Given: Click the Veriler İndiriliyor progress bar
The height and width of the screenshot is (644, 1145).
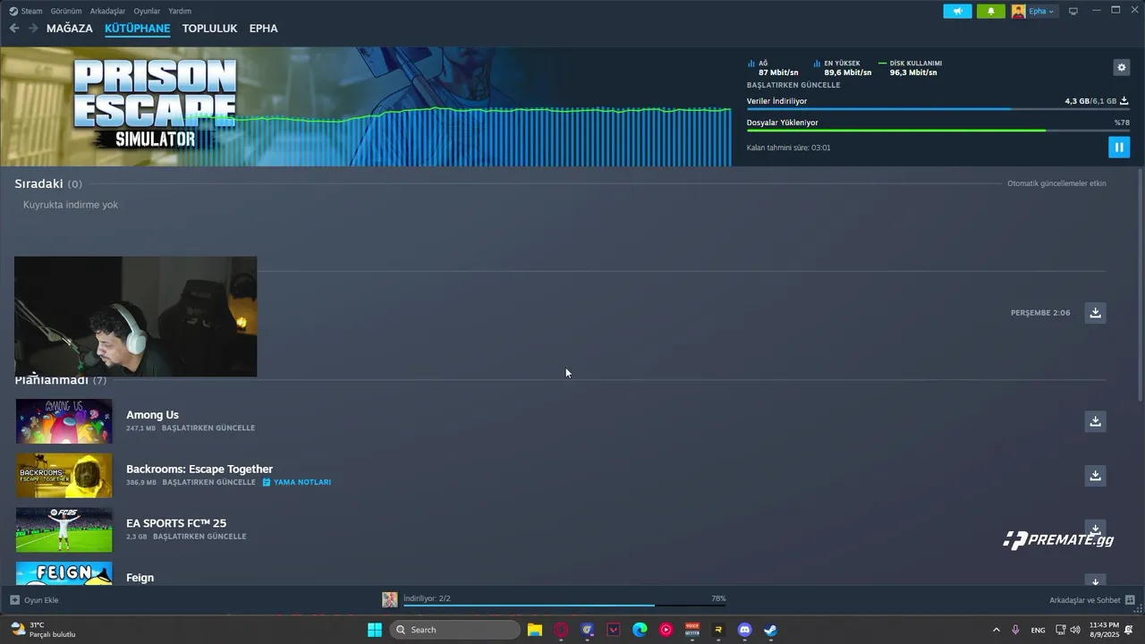Looking at the screenshot, I should pyautogui.click(x=937, y=109).
